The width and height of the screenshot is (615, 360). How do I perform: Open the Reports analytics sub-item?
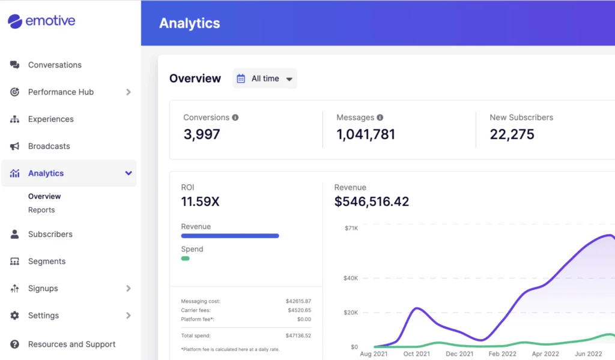coord(41,210)
